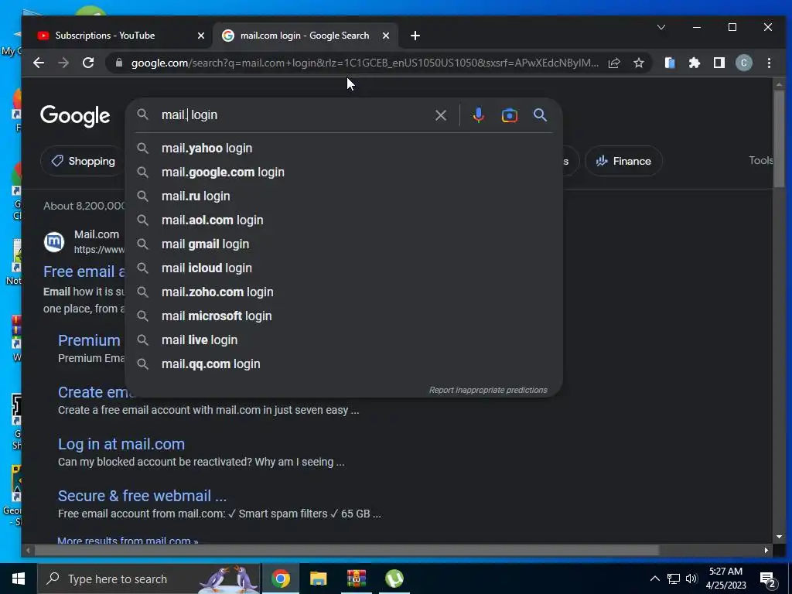The height and width of the screenshot is (594, 792).
Task: Open the Secure & free webmail link
Action: pos(142,496)
